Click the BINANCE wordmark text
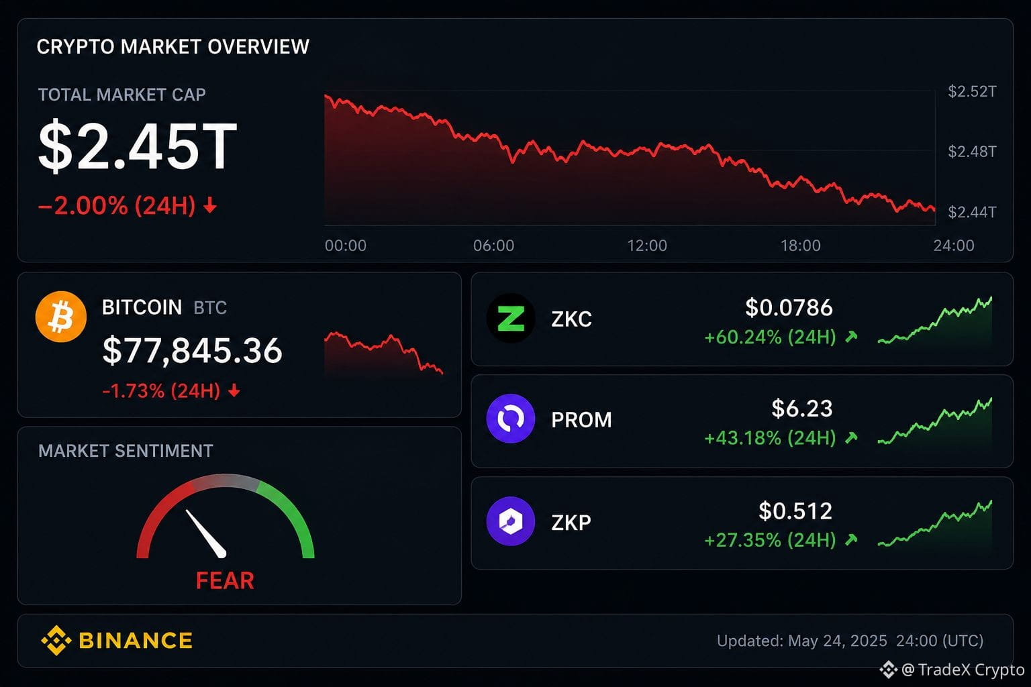The height and width of the screenshot is (687, 1031). pyautogui.click(x=136, y=641)
